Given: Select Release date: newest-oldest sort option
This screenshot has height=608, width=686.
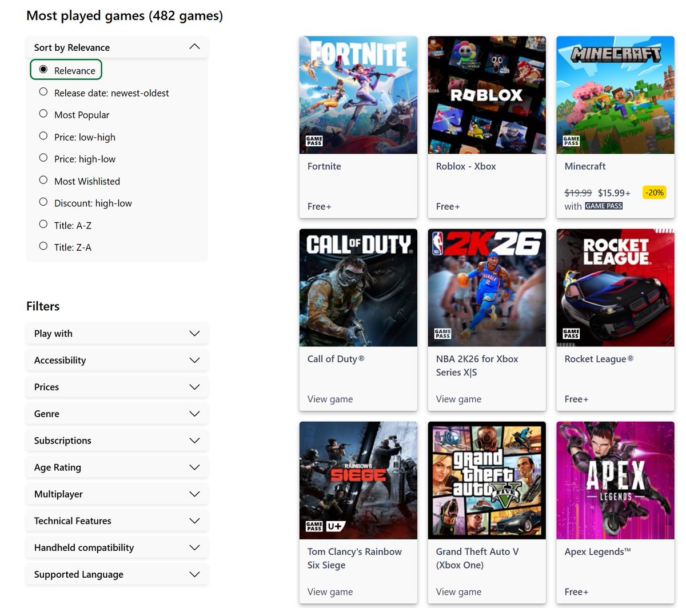Looking at the screenshot, I should [x=43, y=91].
